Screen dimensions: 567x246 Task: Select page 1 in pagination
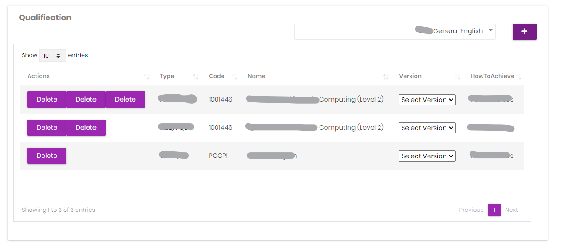point(494,210)
